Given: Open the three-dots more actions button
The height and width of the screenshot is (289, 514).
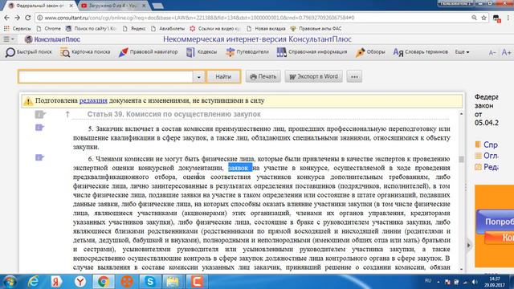Looking at the screenshot, I should (x=354, y=77).
